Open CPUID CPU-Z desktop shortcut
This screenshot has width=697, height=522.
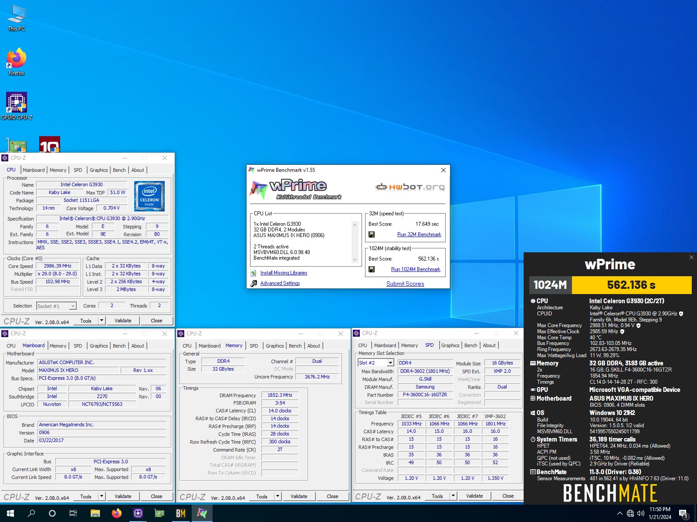pos(17,106)
